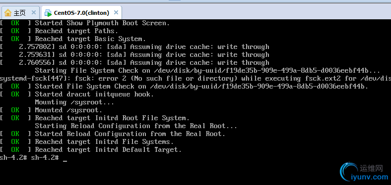Screen dimensions: 391x185
Task: Click the running VM icon on CentOS tab
Action: [48, 13]
